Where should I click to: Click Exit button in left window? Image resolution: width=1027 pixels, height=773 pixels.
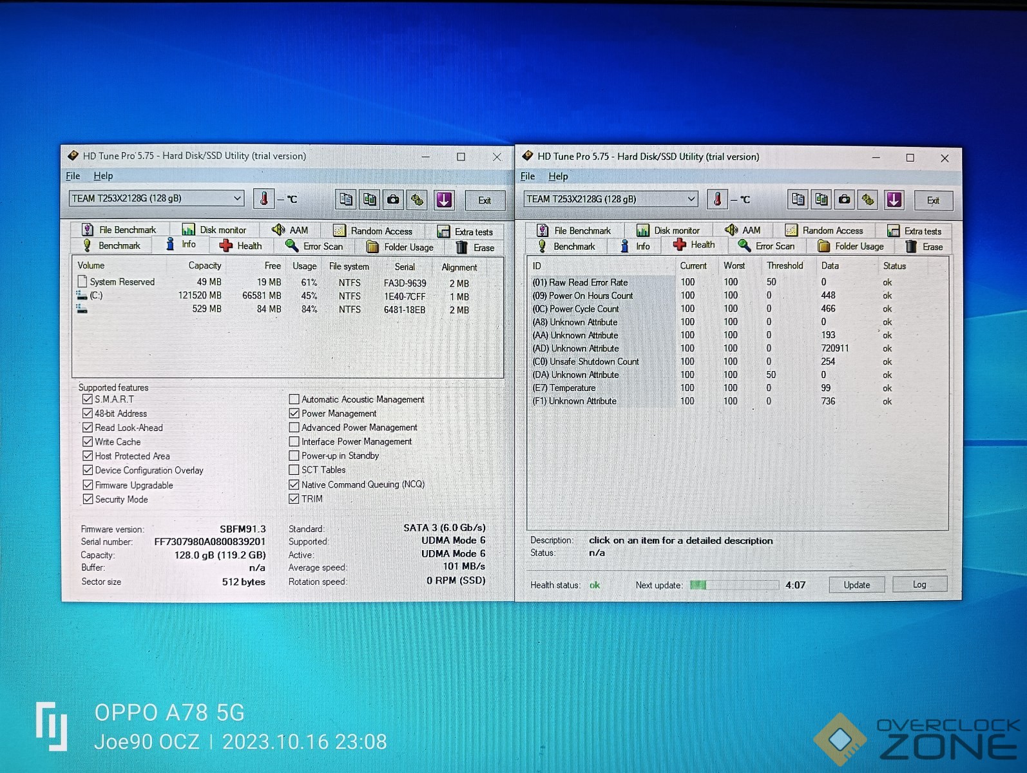(x=485, y=200)
